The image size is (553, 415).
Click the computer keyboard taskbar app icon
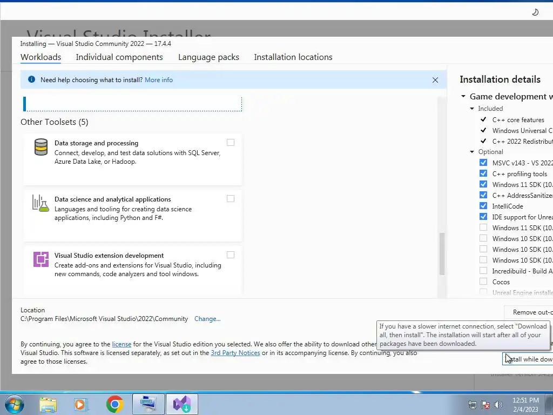[148, 404]
